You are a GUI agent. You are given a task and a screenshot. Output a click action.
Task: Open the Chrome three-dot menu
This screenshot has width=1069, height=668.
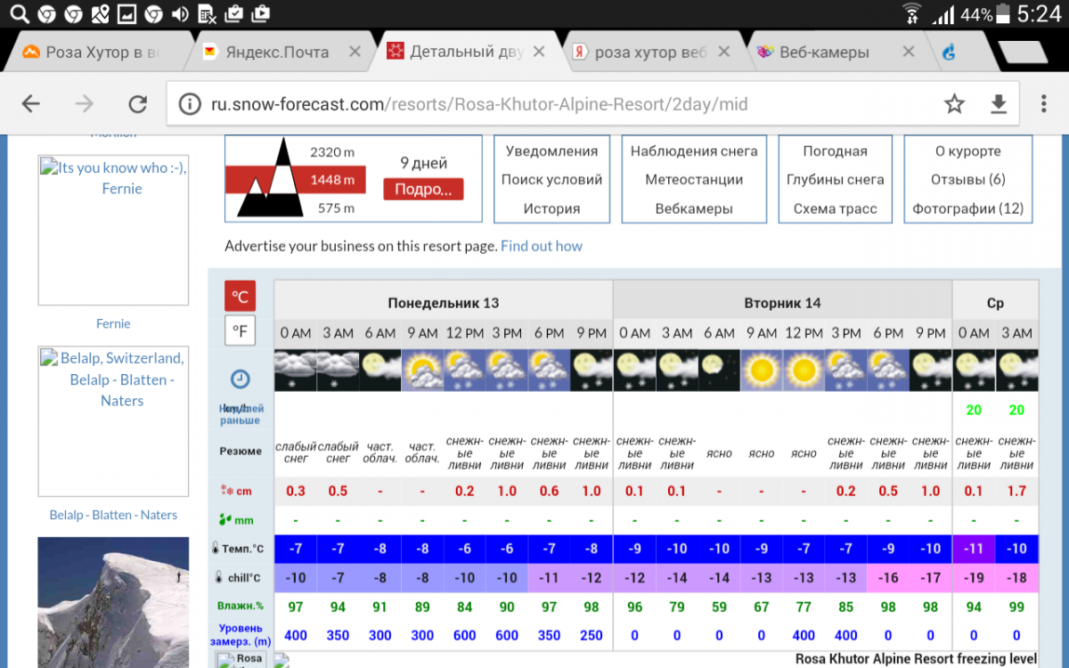[1043, 104]
